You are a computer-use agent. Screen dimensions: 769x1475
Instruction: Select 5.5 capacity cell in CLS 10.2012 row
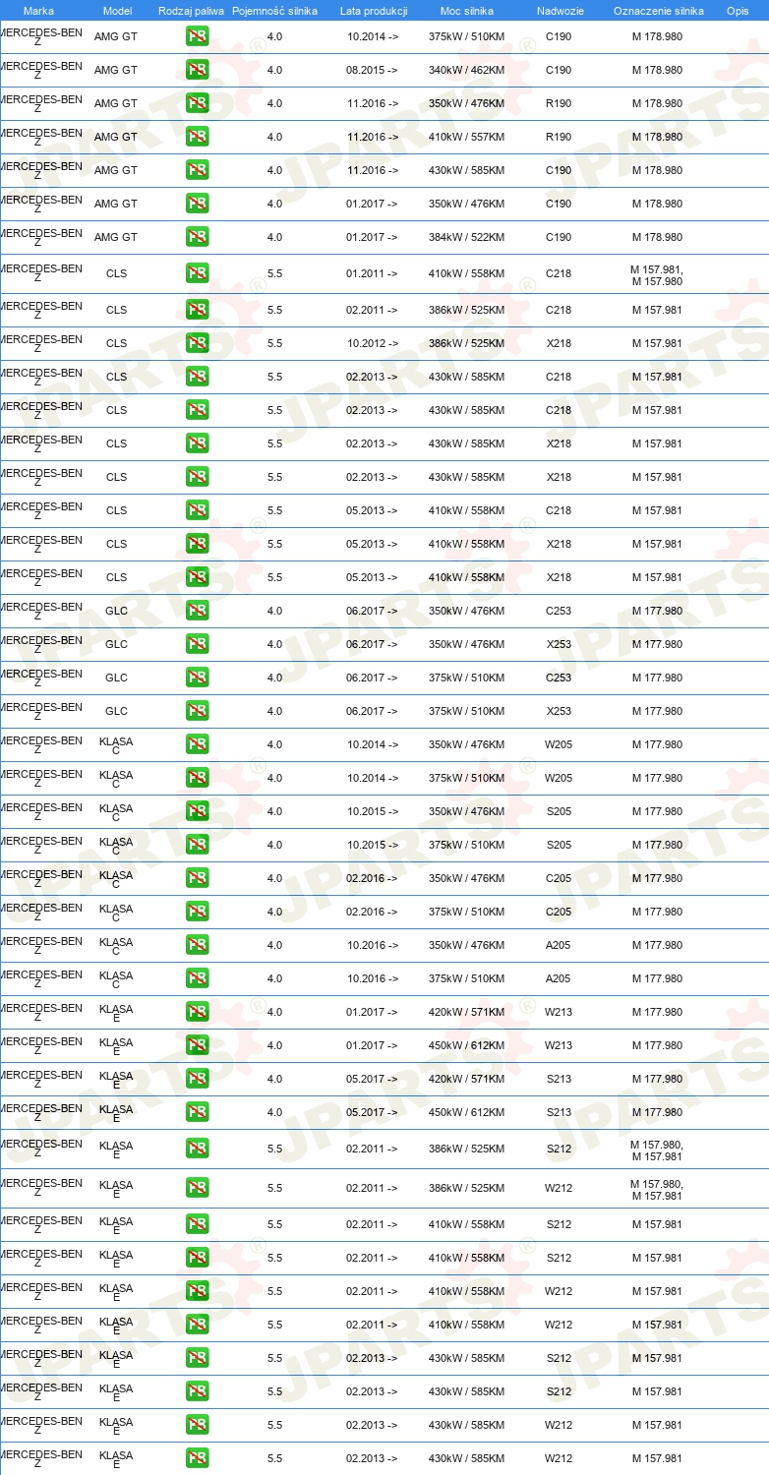pos(274,343)
